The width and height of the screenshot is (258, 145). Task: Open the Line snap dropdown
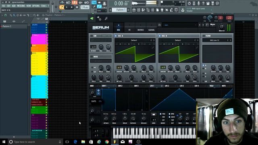(102, 10)
